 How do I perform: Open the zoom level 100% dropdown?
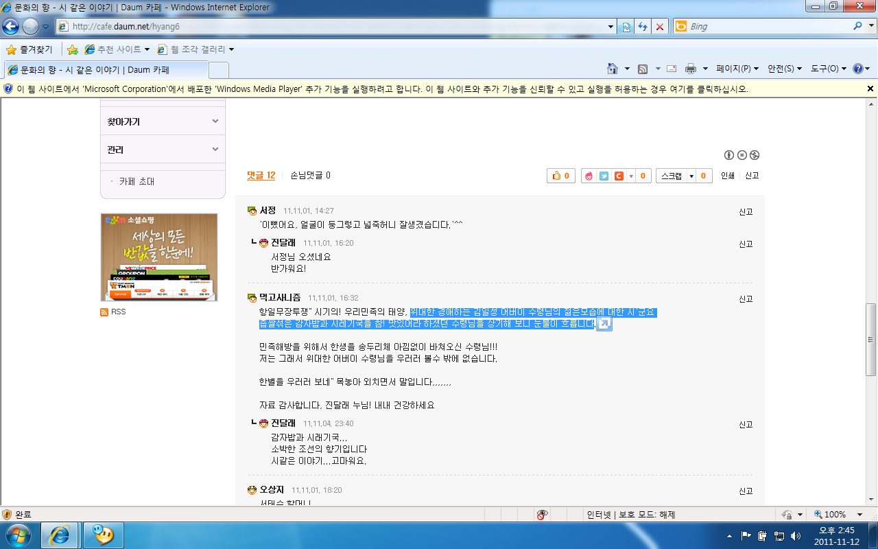(859, 515)
